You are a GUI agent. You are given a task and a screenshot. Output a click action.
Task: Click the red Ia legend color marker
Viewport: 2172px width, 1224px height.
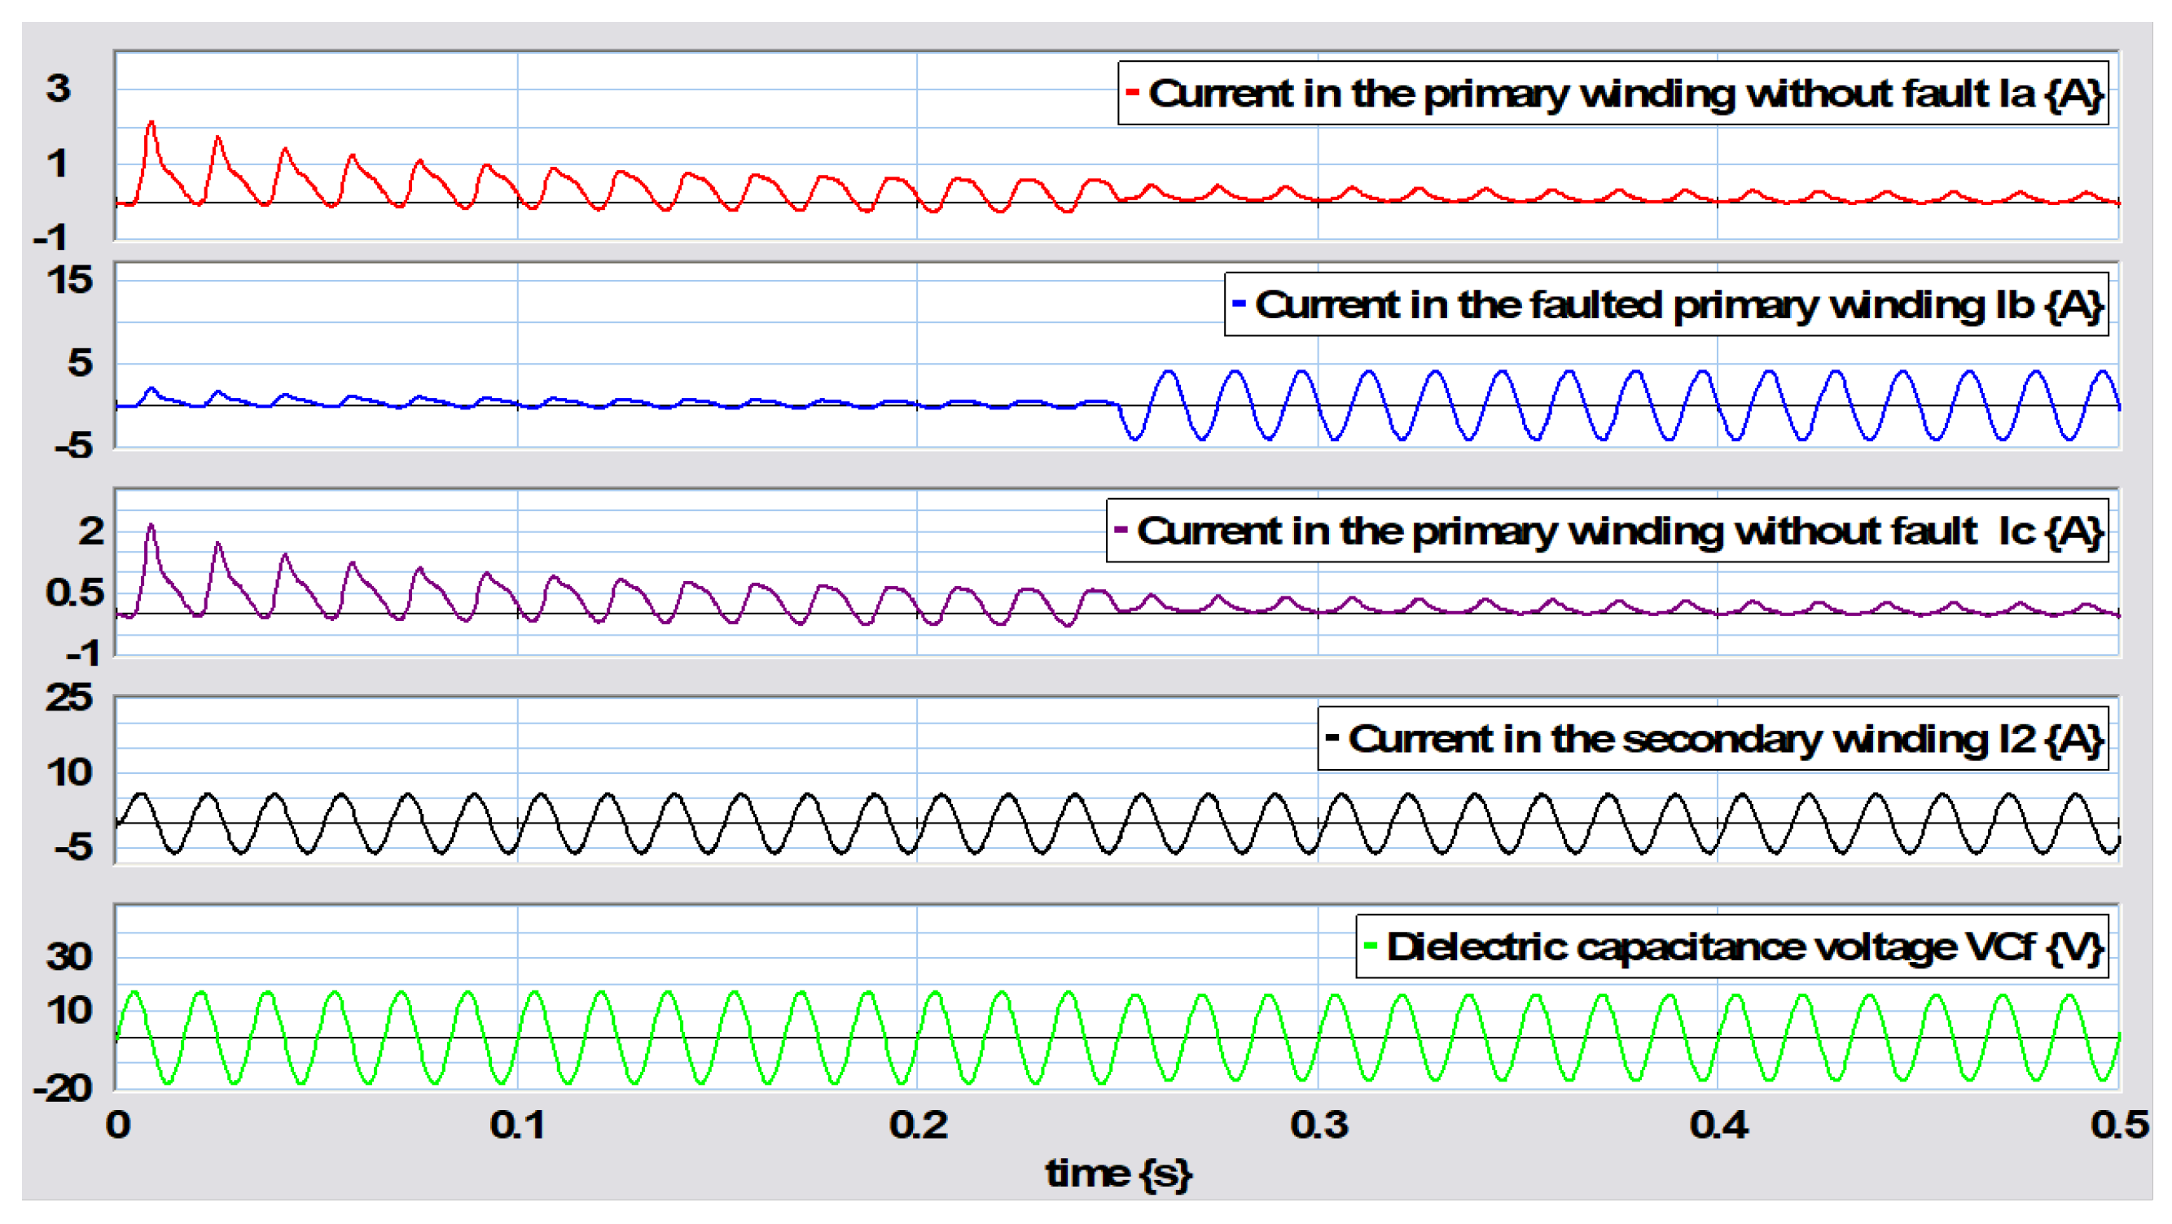point(1131,92)
